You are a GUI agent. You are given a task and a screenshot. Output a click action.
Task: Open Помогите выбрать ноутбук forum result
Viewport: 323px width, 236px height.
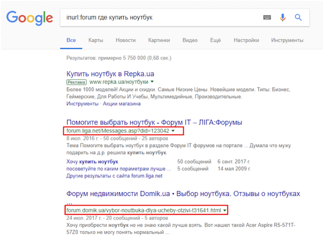[x=154, y=122]
